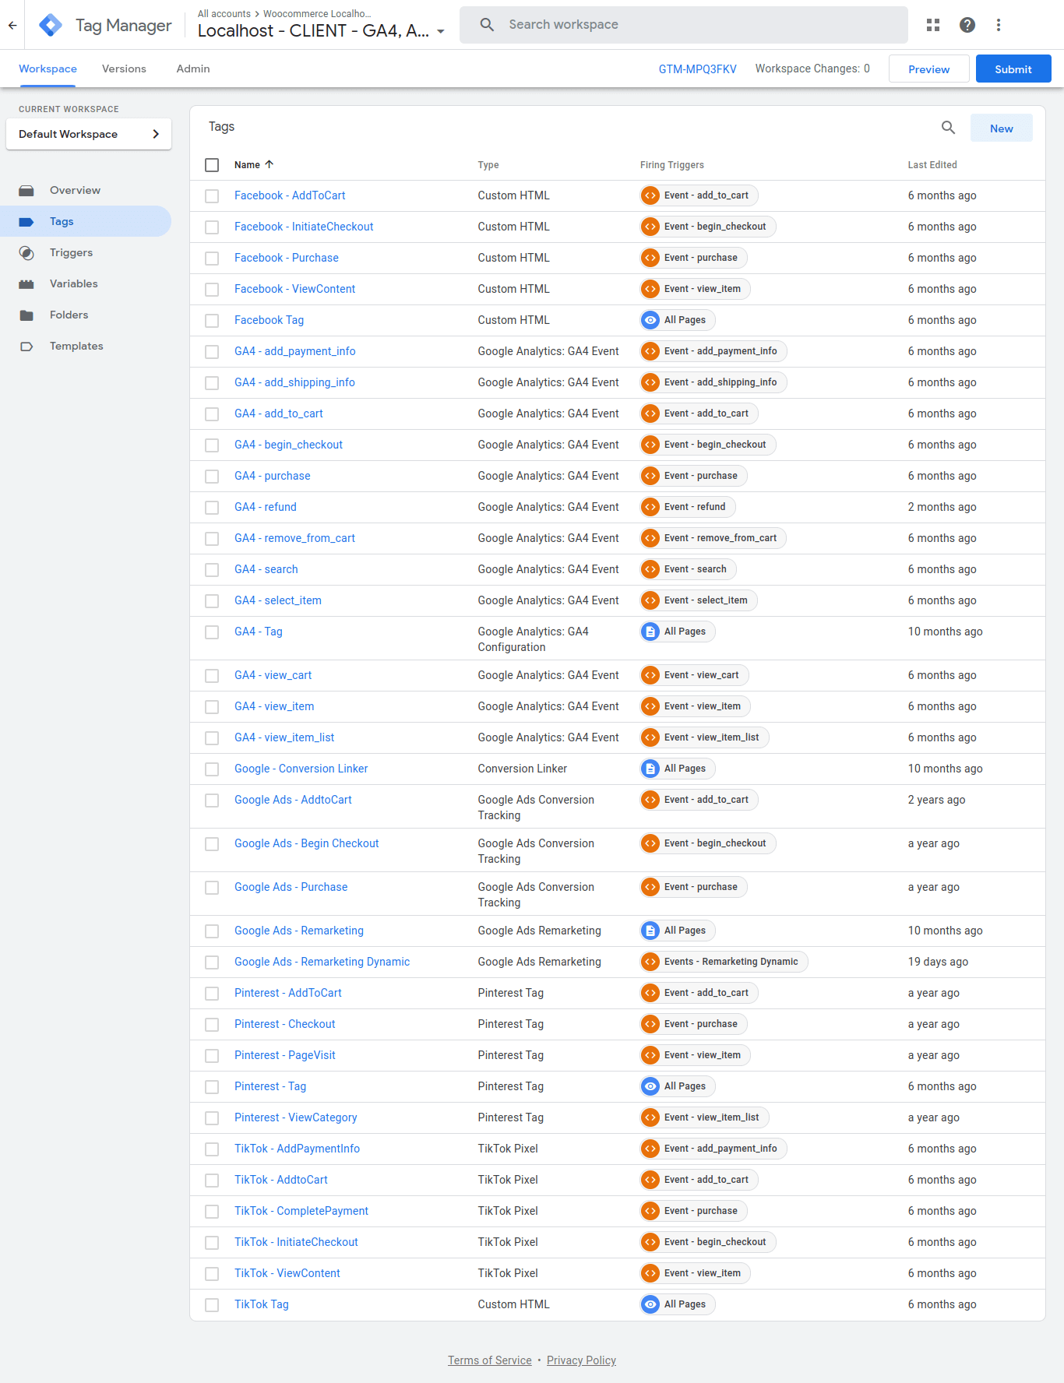This screenshot has width=1064, height=1383.
Task: Expand the container selector dropdown arrow
Action: coord(441,32)
